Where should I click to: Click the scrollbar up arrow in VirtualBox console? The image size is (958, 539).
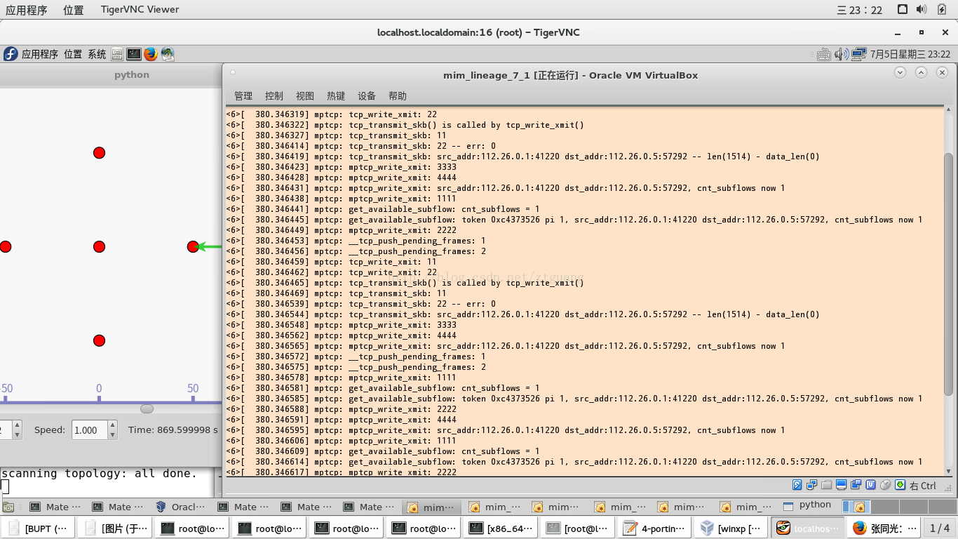click(x=948, y=110)
